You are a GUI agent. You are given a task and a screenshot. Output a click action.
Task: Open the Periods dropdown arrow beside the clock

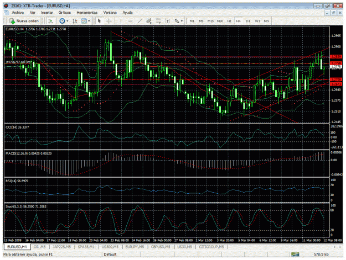(x=68, y=21)
